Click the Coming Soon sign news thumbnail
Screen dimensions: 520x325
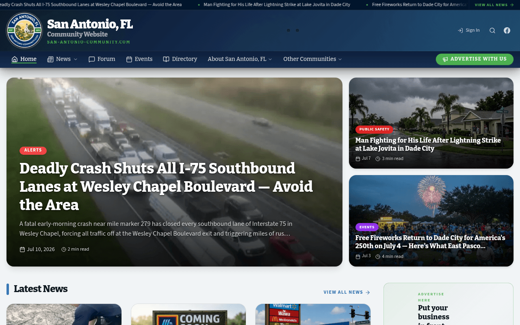click(188, 314)
